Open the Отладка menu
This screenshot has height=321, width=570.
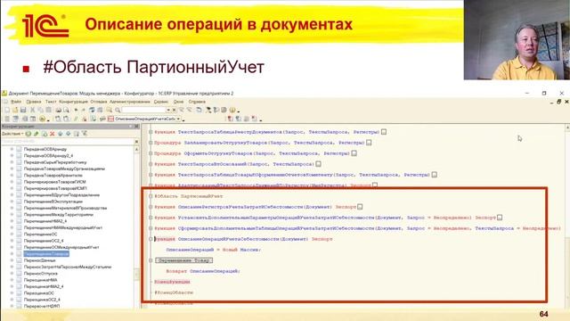[x=99, y=102]
